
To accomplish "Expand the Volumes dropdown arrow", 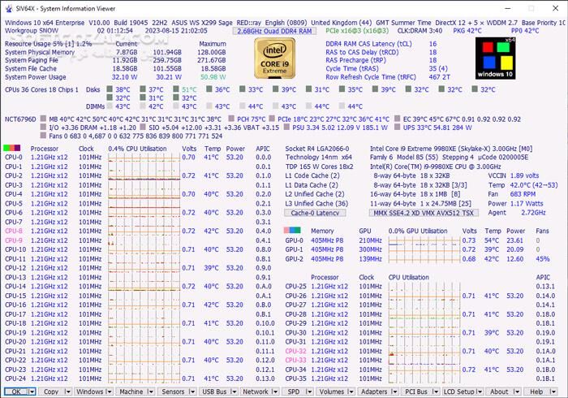I will click(351, 392).
